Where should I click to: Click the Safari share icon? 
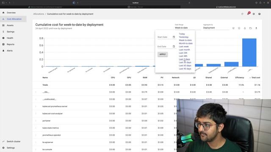tap(260, 3)
